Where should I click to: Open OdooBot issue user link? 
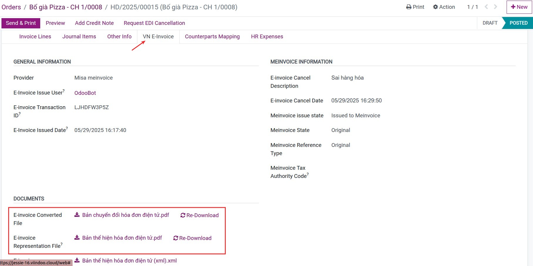coord(85,93)
